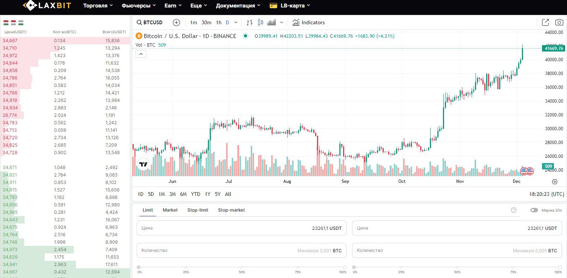Image resolution: width=567 pixels, height=278 pixels.
Task: Click the 41669.76 current price label
Action: (554, 48)
